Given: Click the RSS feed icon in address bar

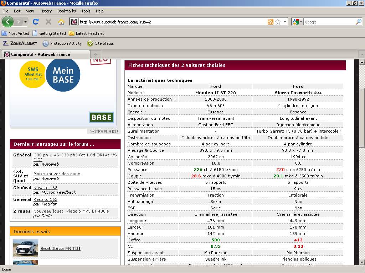Looking at the screenshot, I should click(x=271, y=22).
